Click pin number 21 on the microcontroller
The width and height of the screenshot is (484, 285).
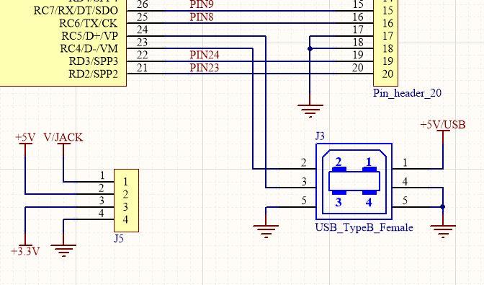coord(143,68)
